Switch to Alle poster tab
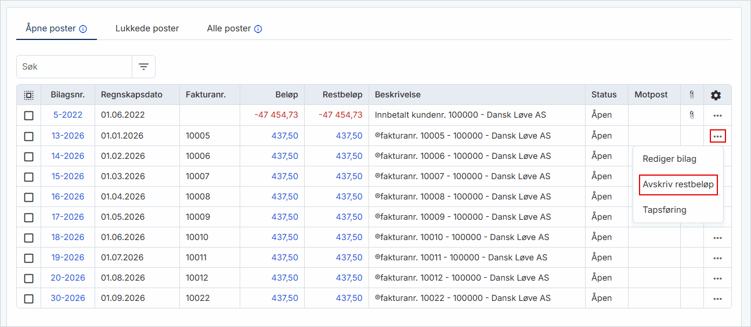 [x=229, y=28]
